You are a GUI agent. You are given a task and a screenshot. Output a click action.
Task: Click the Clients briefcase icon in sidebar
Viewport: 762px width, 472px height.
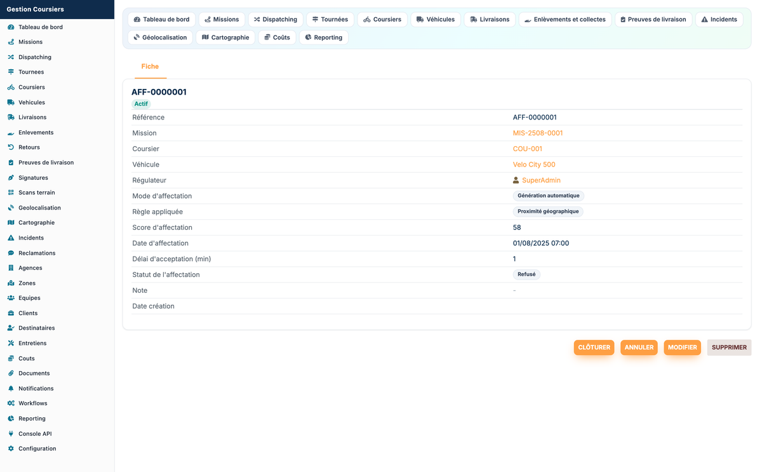(11, 313)
